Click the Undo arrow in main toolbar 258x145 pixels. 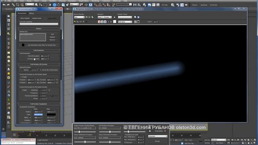pyautogui.click(x=4, y=5)
